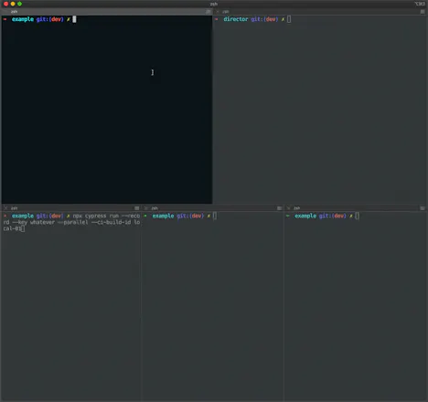The width and height of the screenshot is (428, 402).
Task: Click the green arrow prompt in bottom-right pane
Action: point(288,216)
